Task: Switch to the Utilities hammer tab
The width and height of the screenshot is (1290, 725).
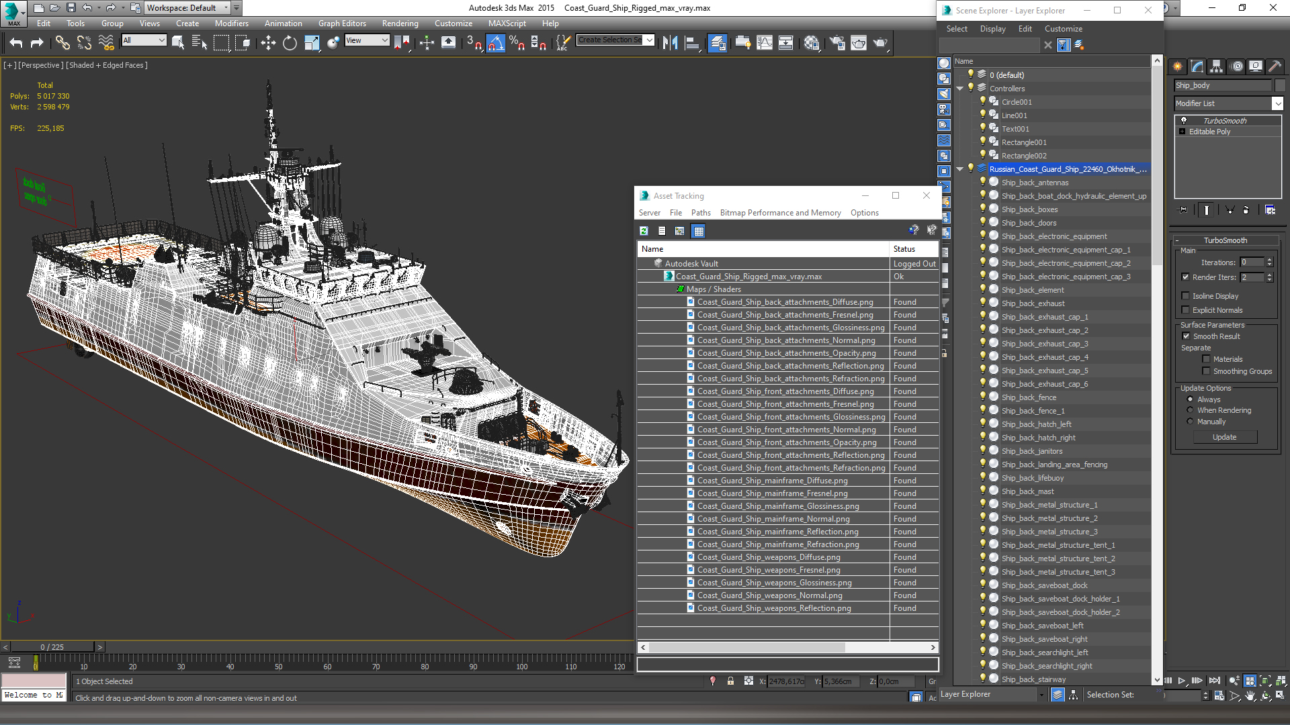Action: tap(1275, 66)
